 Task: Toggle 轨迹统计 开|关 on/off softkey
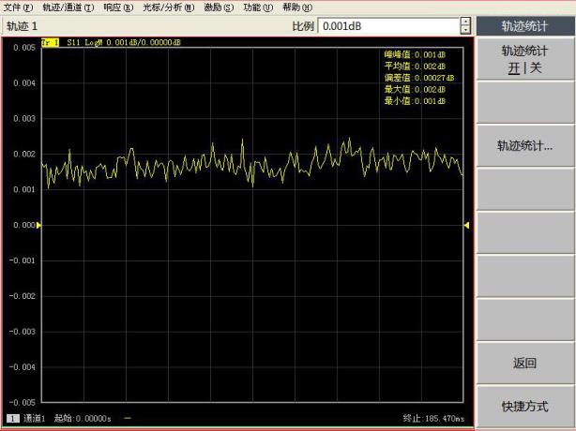[x=524, y=59]
